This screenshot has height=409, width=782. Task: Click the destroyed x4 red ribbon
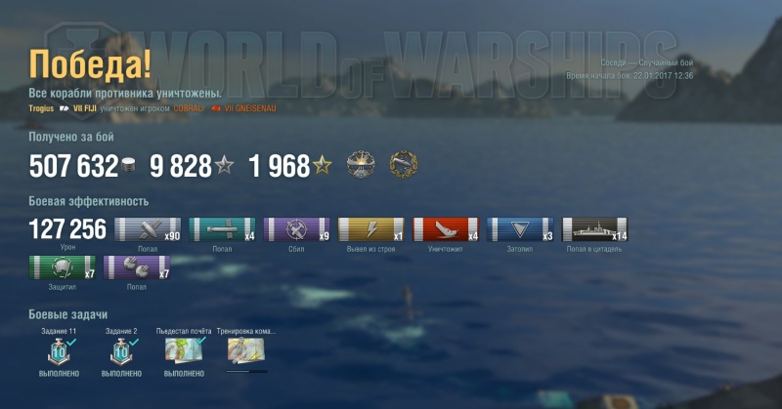point(445,229)
